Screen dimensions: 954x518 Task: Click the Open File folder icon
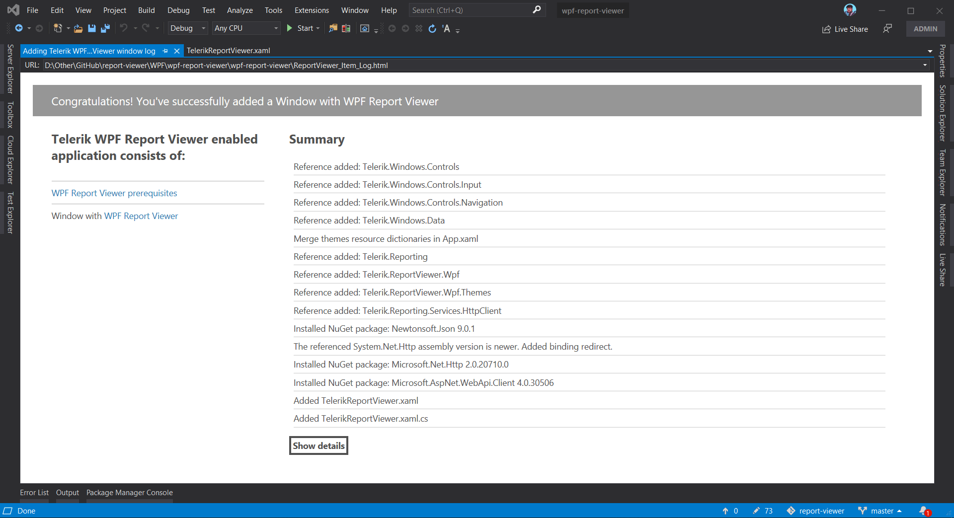pos(78,28)
